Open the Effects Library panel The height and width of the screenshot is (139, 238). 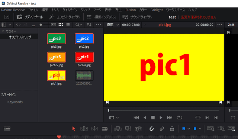point(65,17)
